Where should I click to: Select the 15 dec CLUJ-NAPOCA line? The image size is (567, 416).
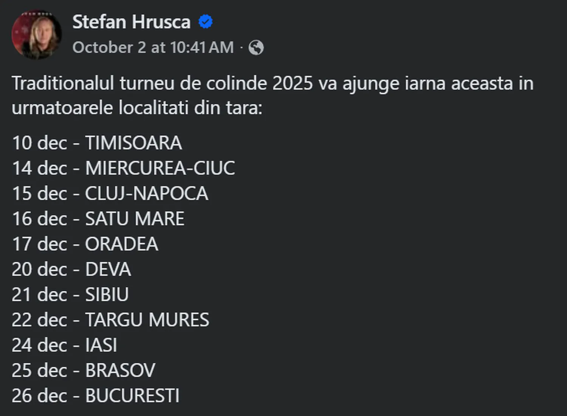(110, 194)
